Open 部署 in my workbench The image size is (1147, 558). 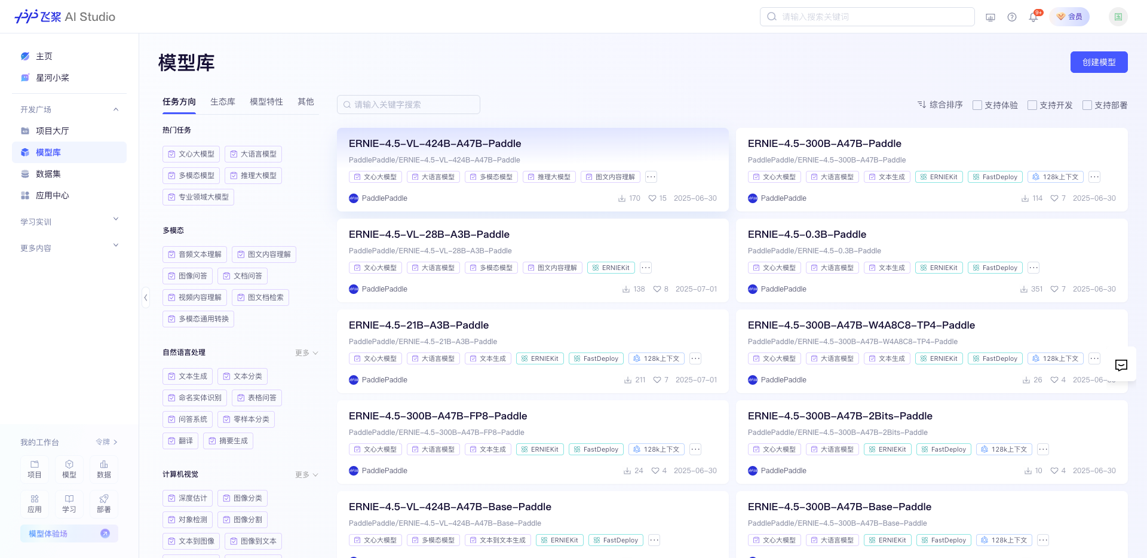point(104,504)
